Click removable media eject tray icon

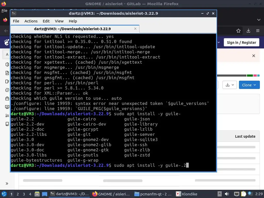point(220,194)
